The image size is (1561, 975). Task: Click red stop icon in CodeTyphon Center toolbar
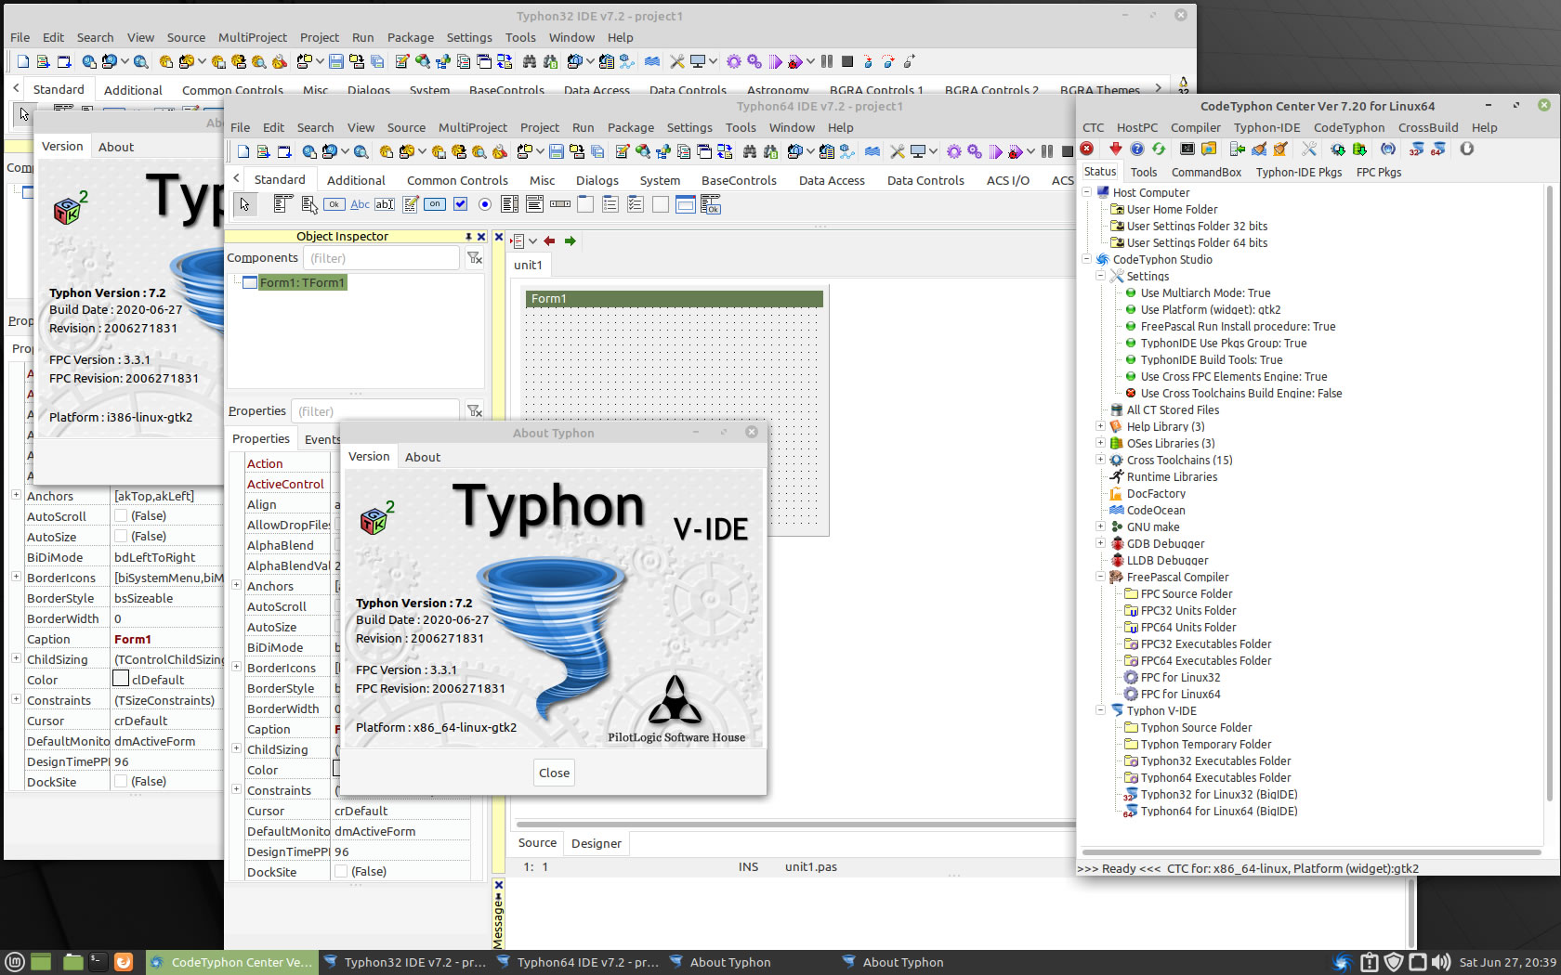pyautogui.click(x=1087, y=149)
